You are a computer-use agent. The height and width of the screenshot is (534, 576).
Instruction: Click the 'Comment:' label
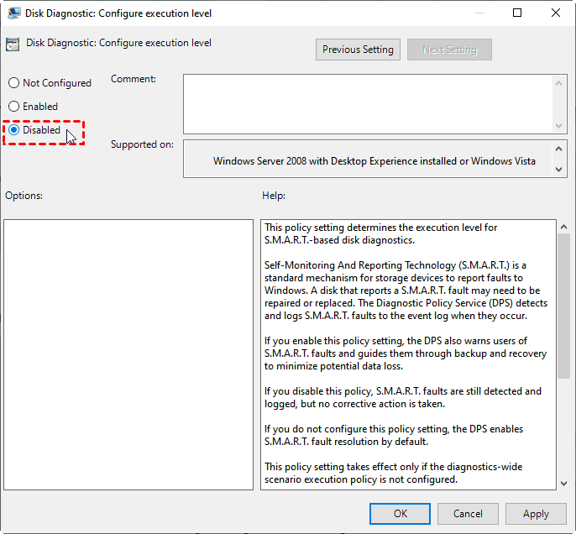(x=134, y=79)
